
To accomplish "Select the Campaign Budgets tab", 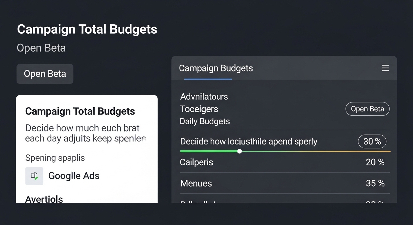I will pyautogui.click(x=216, y=69).
